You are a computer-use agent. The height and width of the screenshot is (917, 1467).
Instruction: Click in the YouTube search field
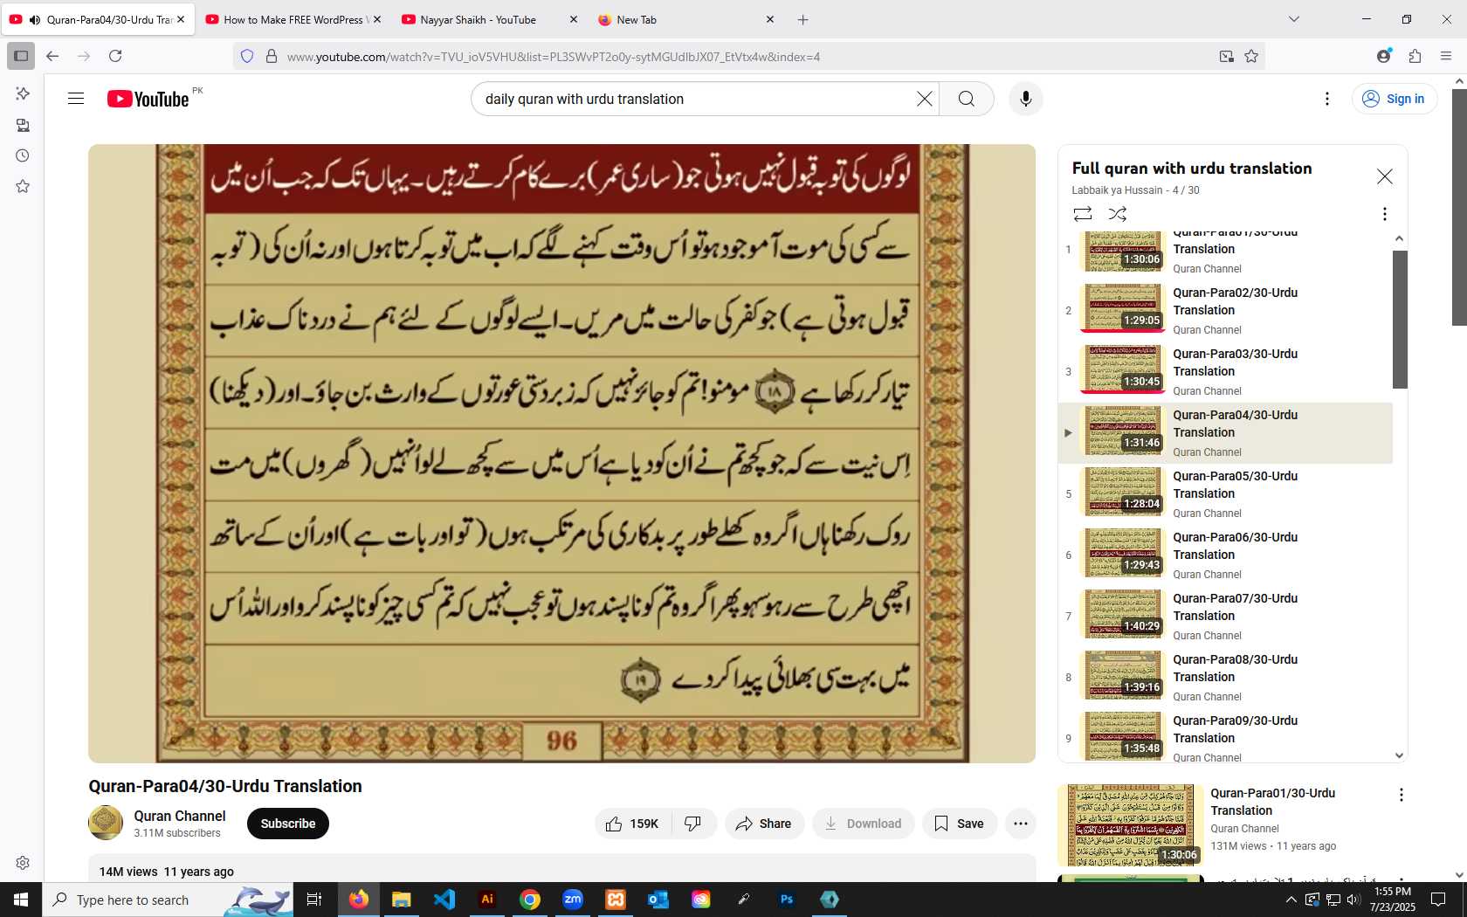point(699,99)
